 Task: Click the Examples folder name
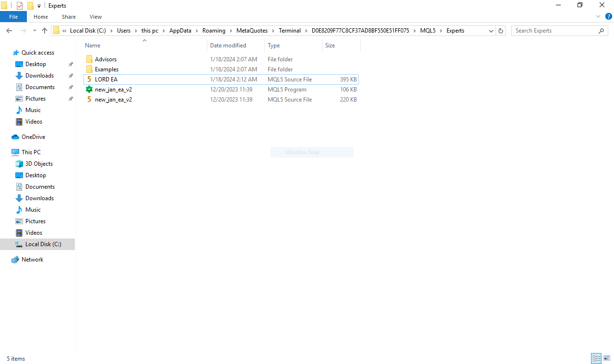pyautogui.click(x=106, y=69)
